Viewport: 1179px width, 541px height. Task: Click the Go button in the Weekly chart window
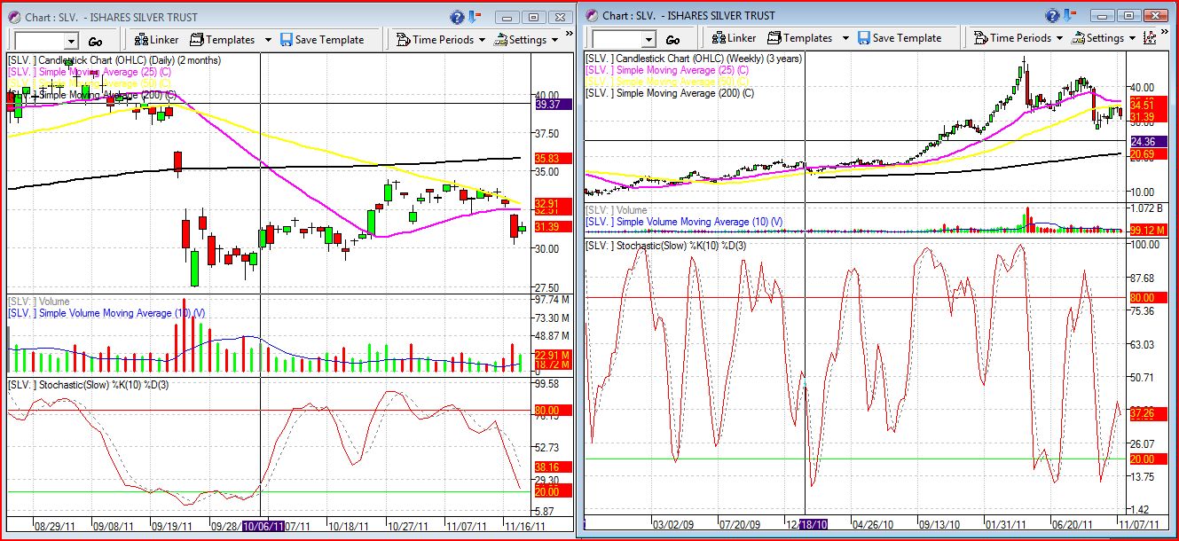point(673,40)
